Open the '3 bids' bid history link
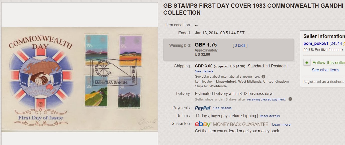345x145 pixels. click(240, 45)
